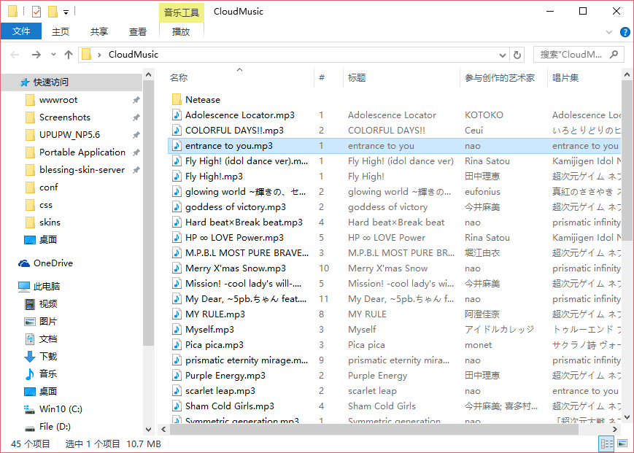Select Fly High!.mp3 file icon
634x453 pixels.
pyautogui.click(x=177, y=177)
